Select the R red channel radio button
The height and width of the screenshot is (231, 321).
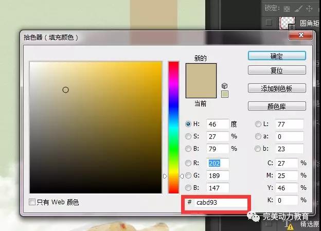(188, 163)
